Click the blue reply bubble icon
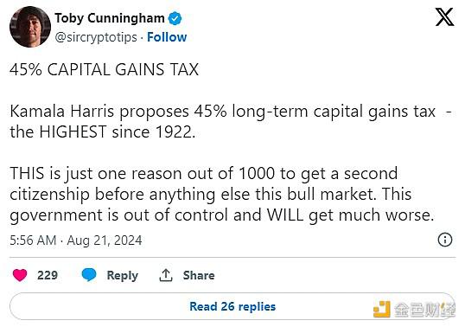 pyautogui.click(x=89, y=274)
